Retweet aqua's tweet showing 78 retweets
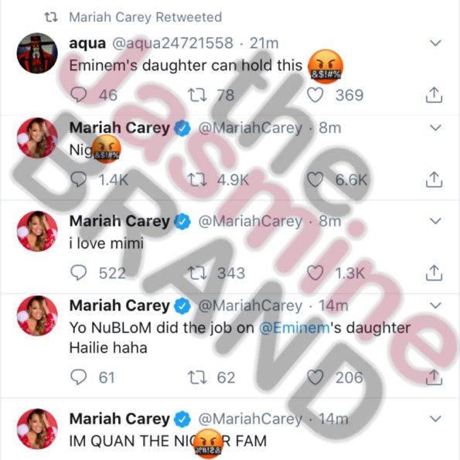This screenshot has width=460, height=460. click(197, 95)
